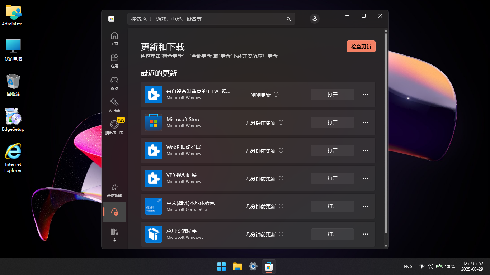The height and width of the screenshot is (275, 490).
Task: Click the 检查更新 check updates button
Action: coord(361,47)
